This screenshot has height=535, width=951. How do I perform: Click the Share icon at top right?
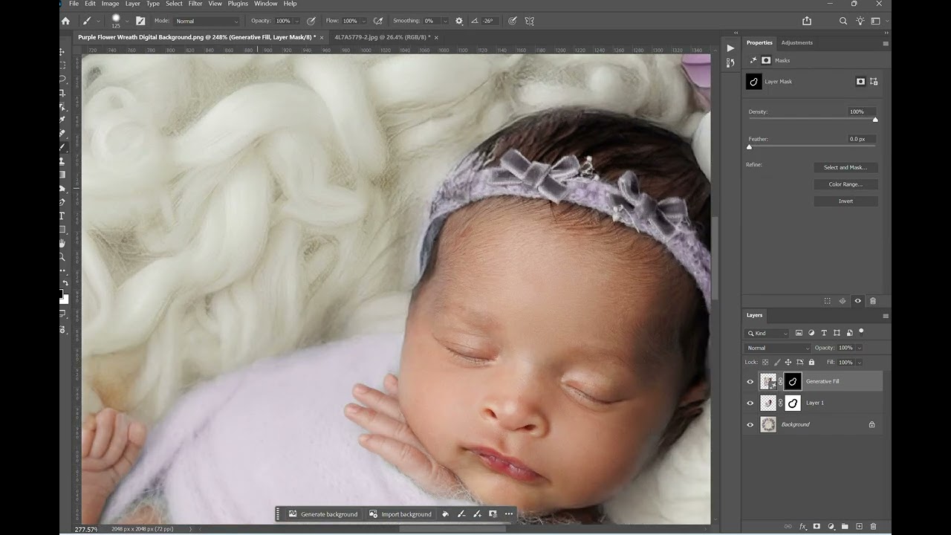click(807, 21)
